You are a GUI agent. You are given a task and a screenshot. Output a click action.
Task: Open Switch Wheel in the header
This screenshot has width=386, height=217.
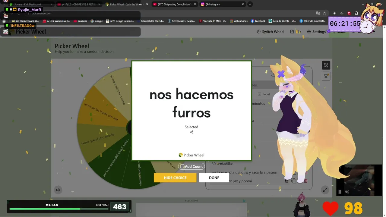271,32
